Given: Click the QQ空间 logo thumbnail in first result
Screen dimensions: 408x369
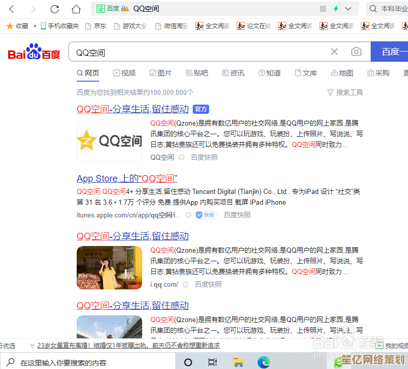Looking at the screenshot, I should (x=109, y=141).
